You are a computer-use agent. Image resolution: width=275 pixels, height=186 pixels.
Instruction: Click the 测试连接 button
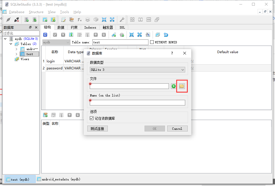[x=97, y=129]
